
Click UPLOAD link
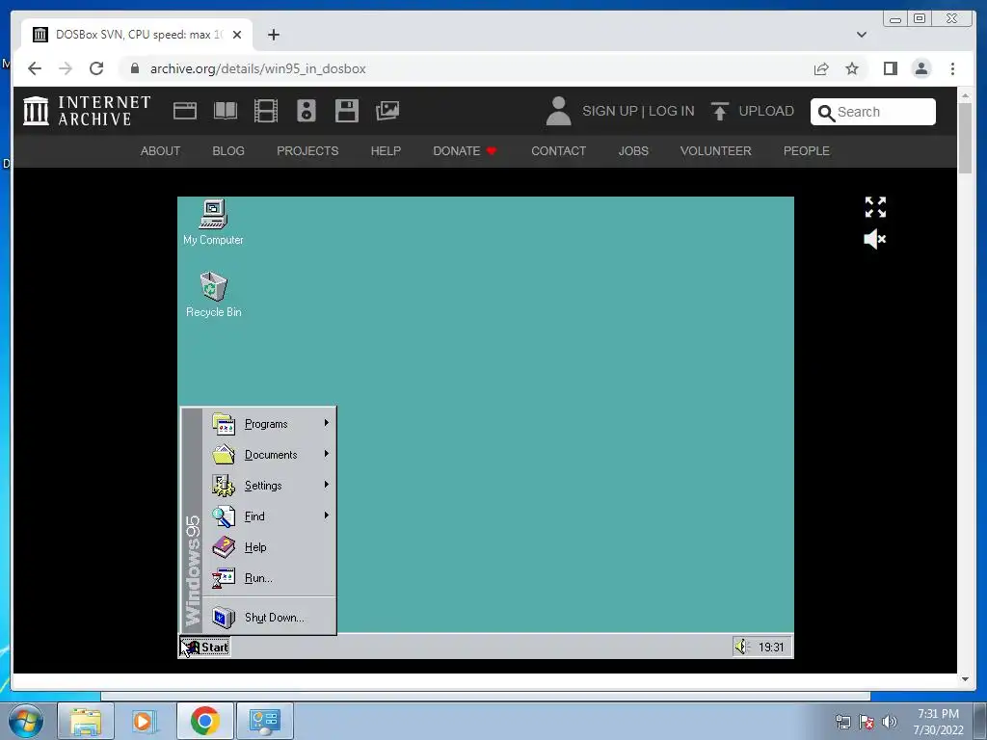pyautogui.click(x=766, y=112)
